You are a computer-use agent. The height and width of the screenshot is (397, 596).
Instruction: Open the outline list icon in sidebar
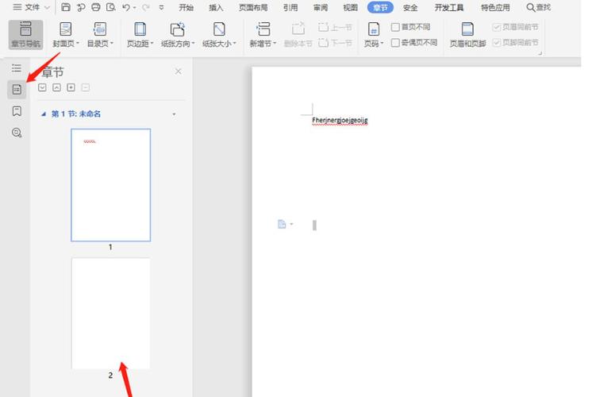coord(17,68)
